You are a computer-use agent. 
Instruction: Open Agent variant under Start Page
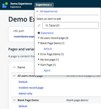tap(47, 70)
